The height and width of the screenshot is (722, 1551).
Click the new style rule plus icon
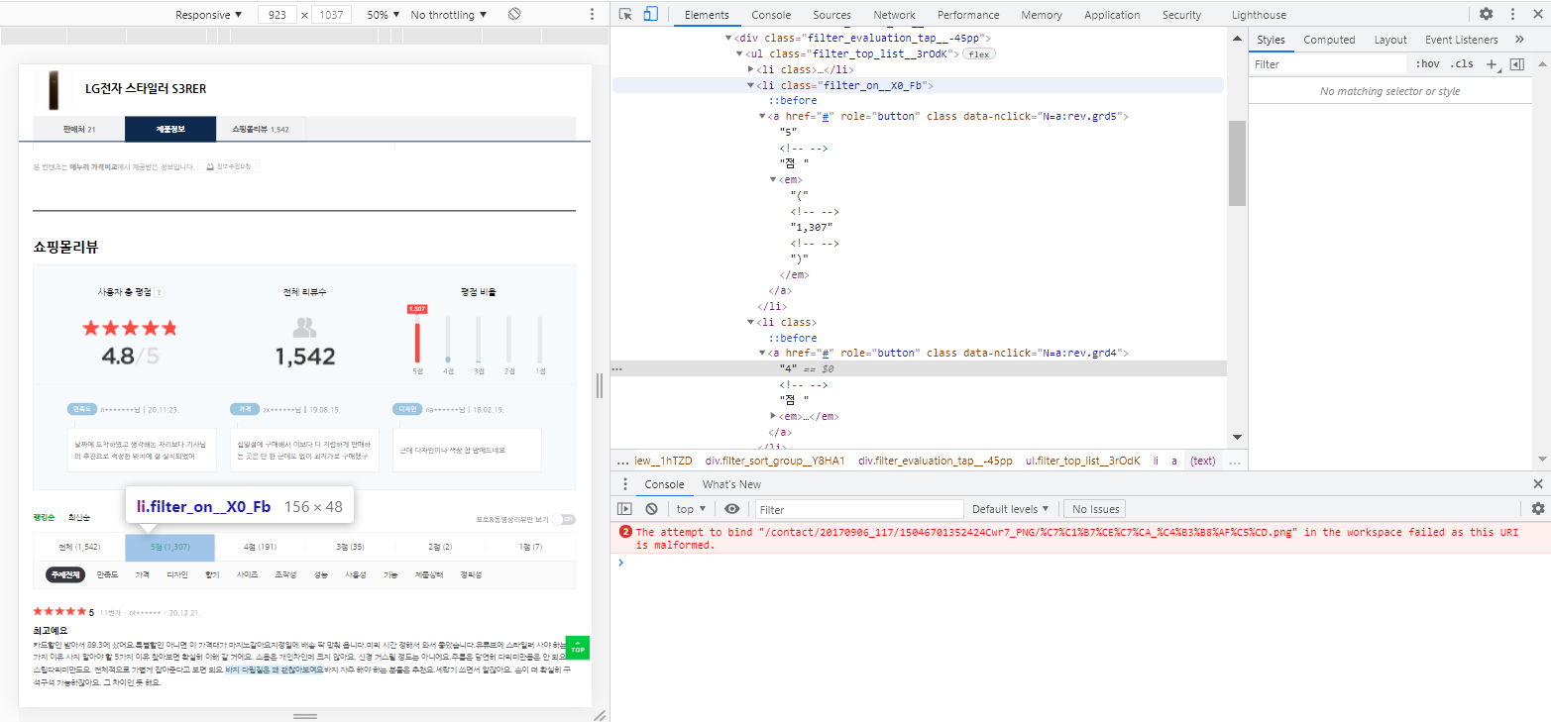pyautogui.click(x=1492, y=64)
